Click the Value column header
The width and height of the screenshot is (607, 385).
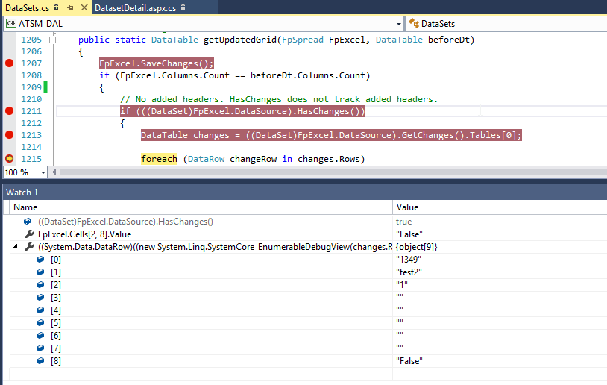point(407,207)
